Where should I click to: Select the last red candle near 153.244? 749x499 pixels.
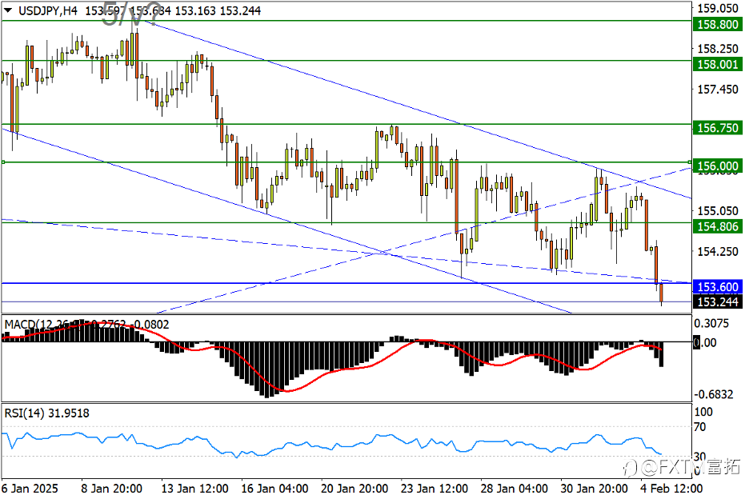pos(662,293)
